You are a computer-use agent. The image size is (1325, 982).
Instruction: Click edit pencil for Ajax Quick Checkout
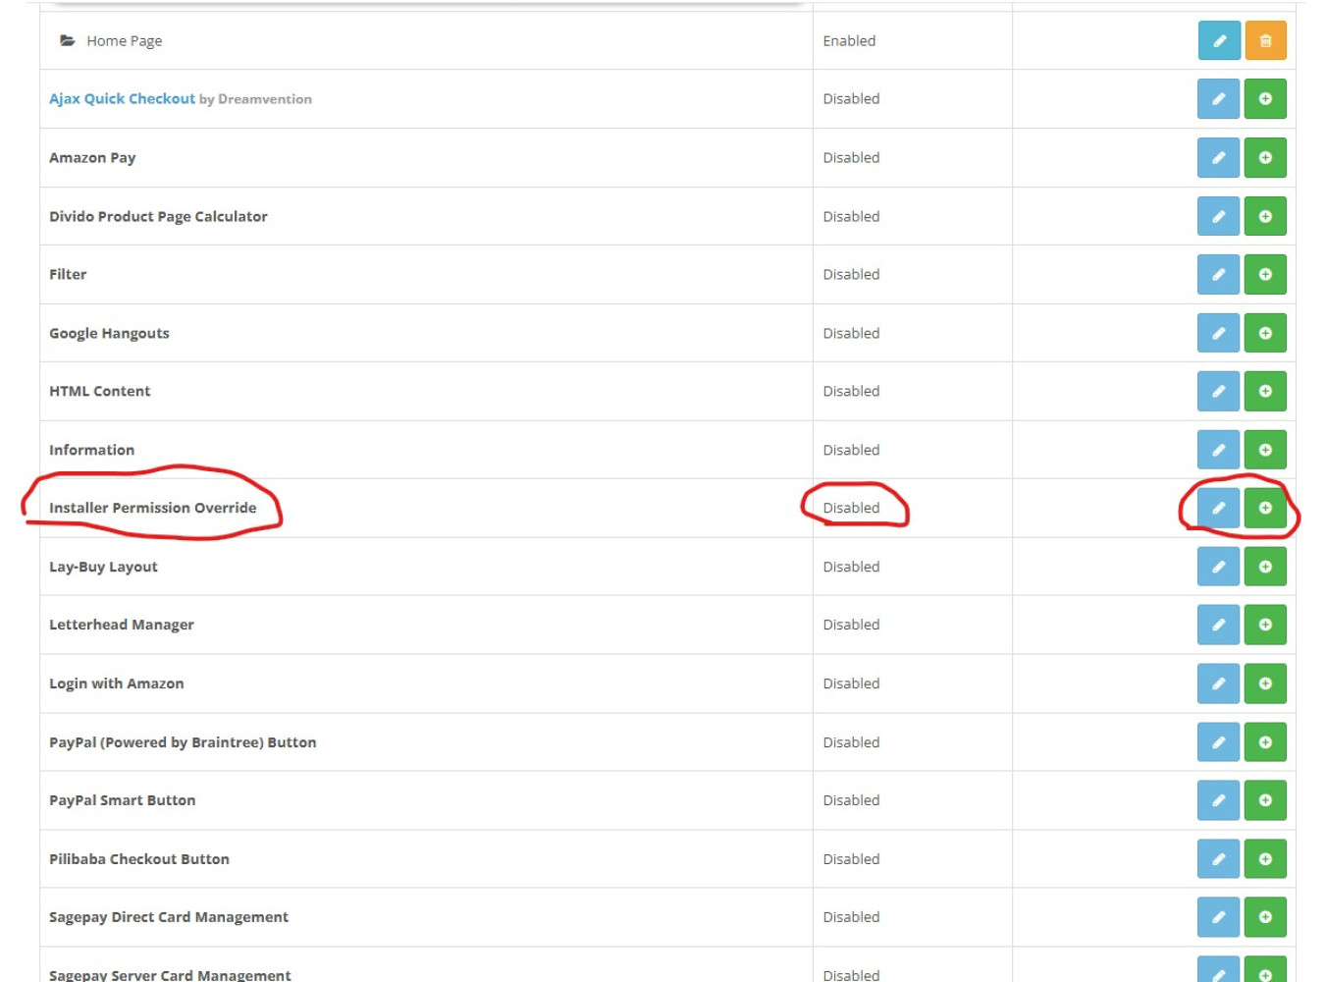1218,99
